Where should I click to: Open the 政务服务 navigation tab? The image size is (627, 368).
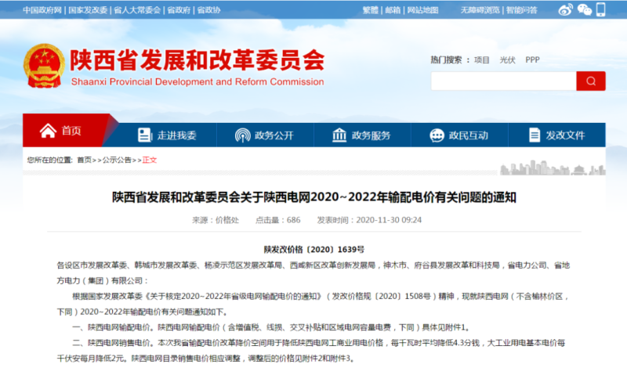coord(362,135)
